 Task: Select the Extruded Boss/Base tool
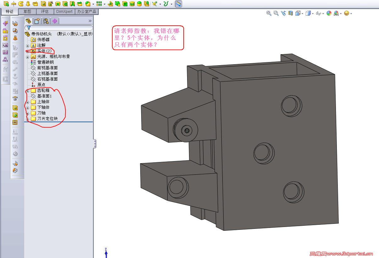6,4
